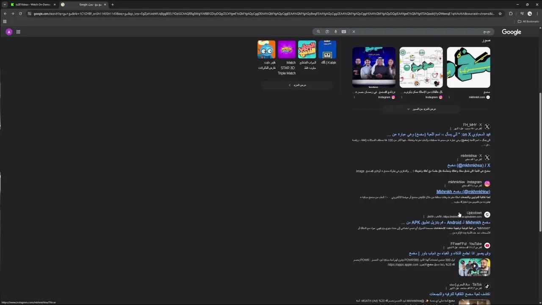Open the Chrome three-dot menu
The image size is (542, 305).
click(537, 14)
